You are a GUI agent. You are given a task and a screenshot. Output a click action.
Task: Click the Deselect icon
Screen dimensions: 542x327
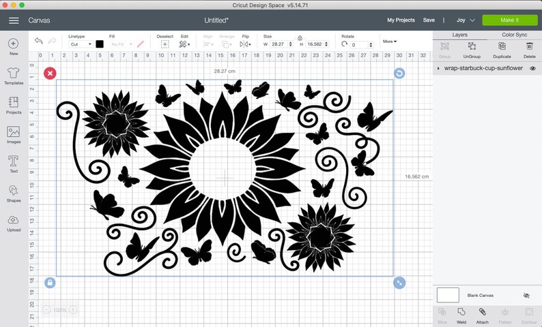(x=165, y=44)
